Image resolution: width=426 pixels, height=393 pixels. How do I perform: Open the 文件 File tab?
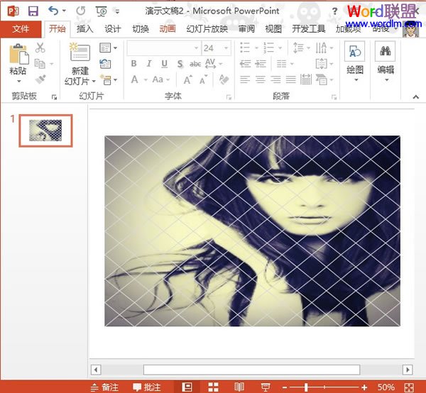point(21,29)
